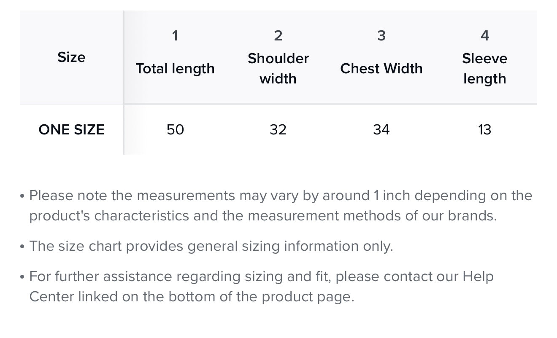Viewport: 557px width, 338px height.
Task: Click the total length value 50
Action: [x=175, y=129]
